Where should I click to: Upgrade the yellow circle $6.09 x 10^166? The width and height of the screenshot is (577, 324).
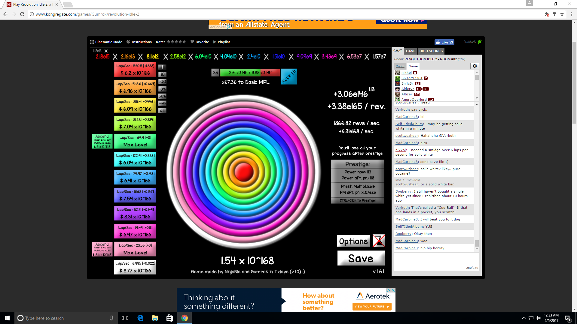135,106
